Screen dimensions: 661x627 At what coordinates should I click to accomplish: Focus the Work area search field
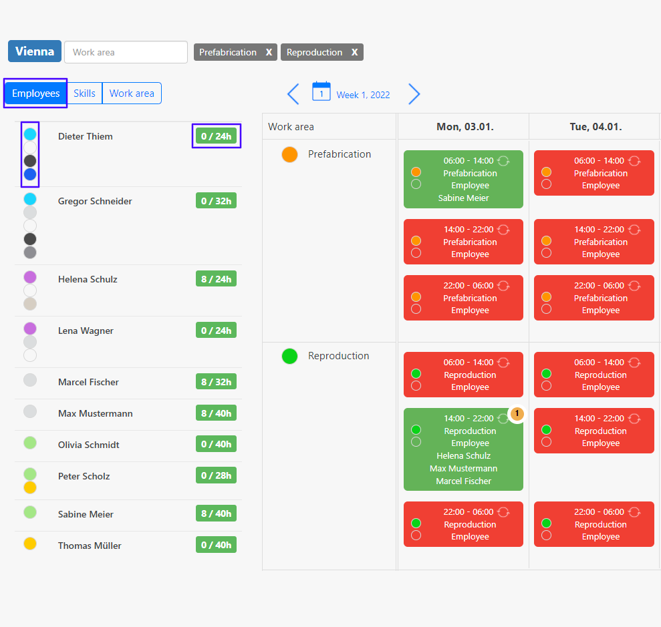126,52
